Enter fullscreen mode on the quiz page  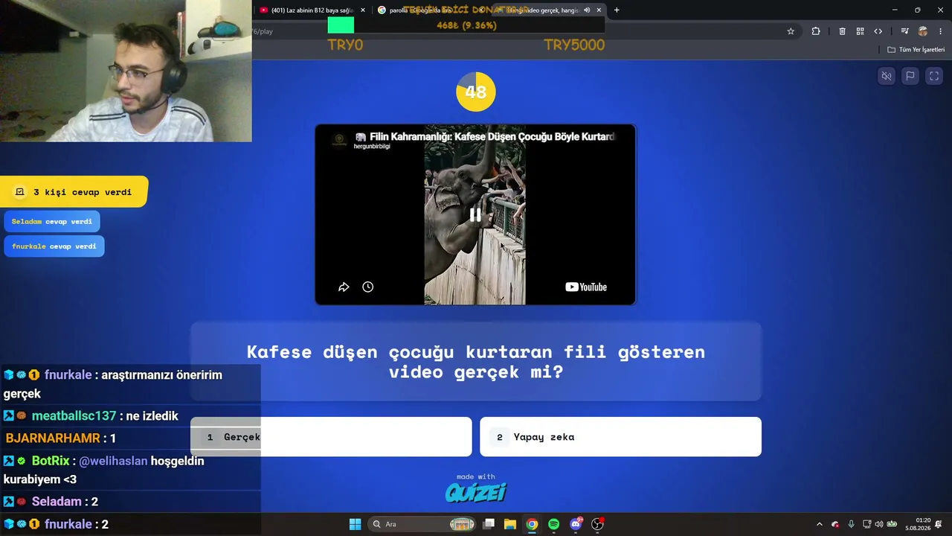pyautogui.click(x=934, y=76)
